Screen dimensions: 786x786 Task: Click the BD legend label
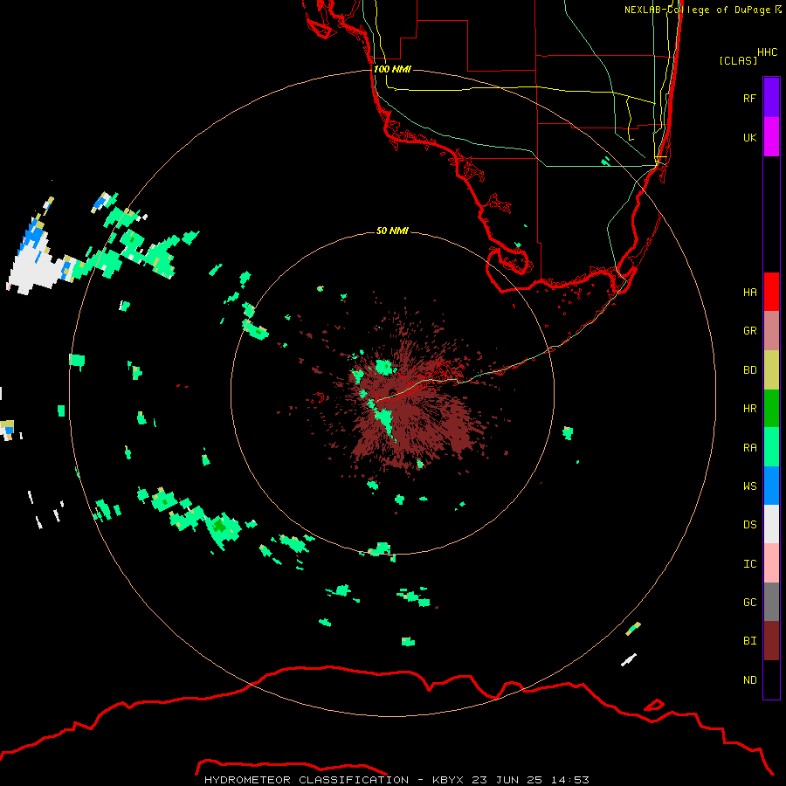[x=749, y=370]
